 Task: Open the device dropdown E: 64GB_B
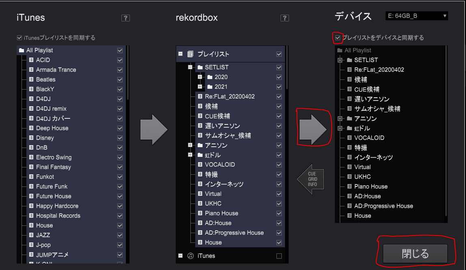click(x=416, y=16)
